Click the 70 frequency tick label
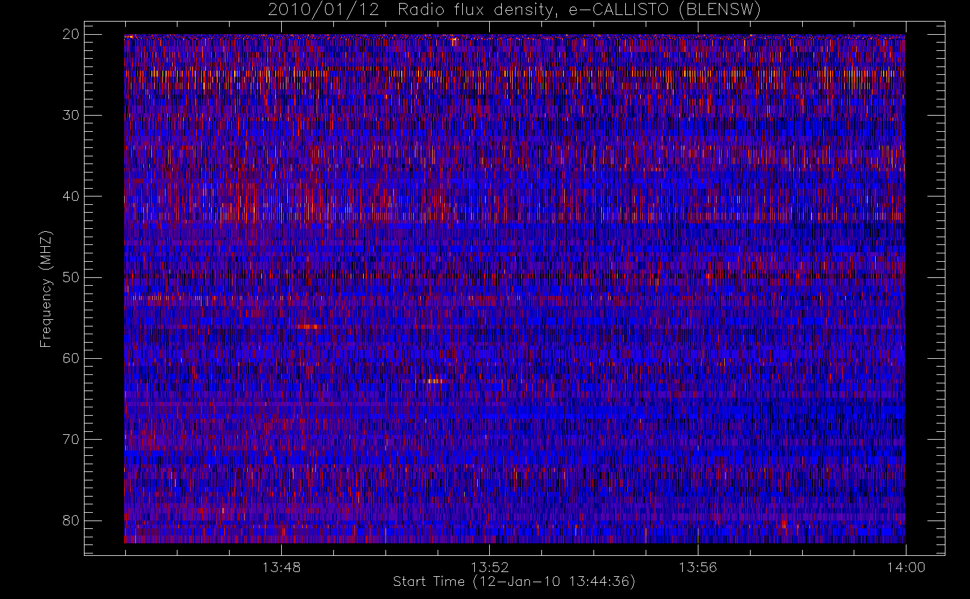This screenshot has height=599, width=970. tap(71, 440)
